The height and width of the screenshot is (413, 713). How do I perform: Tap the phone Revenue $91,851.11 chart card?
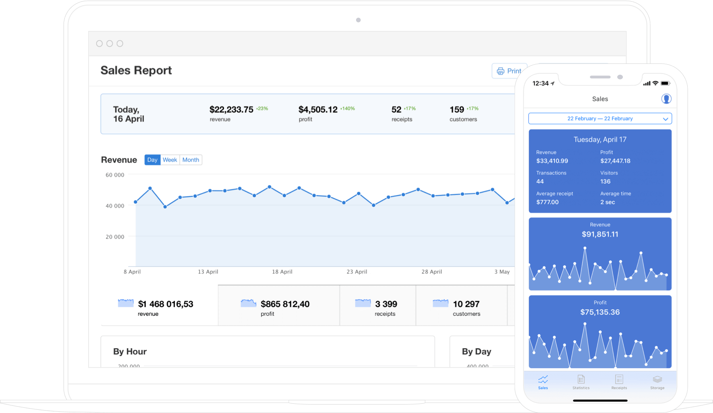tap(600, 254)
